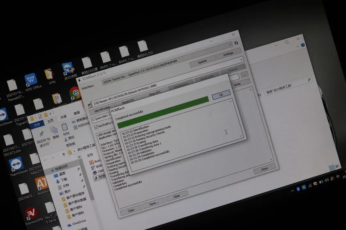Switch to the 主页 ribbon tab
Screen dimensions: 346x230
[x=51, y=120]
